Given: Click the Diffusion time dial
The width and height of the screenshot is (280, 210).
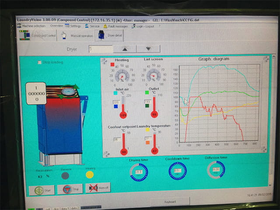Looking at the screenshot, I should coord(216,170).
